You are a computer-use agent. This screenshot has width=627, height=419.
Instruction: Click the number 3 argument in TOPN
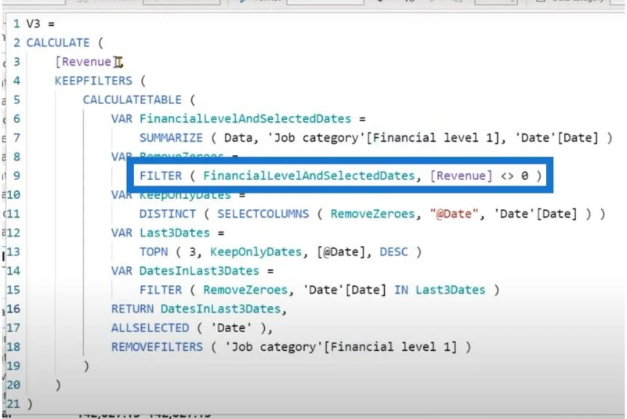[x=192, y=252]
